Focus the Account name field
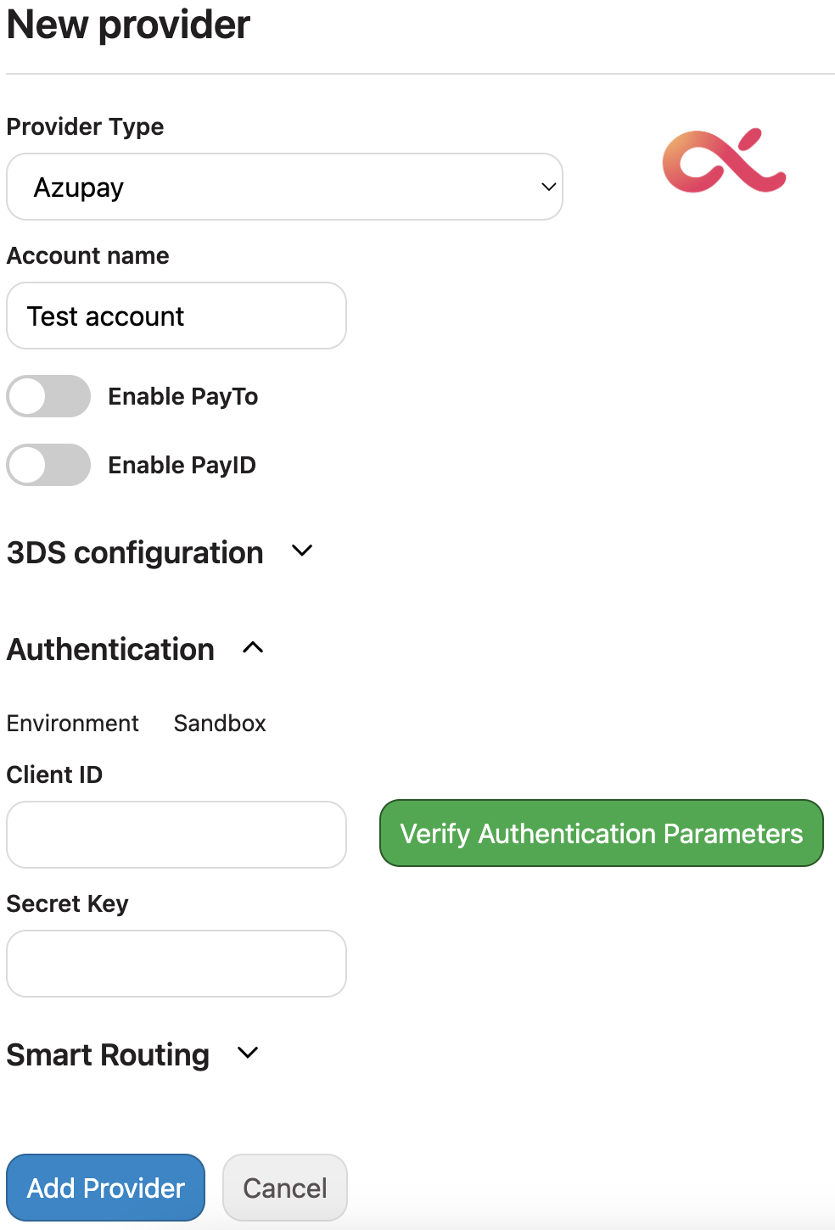835x1230 pixels. pyautogui.click(x=177, y=316)
